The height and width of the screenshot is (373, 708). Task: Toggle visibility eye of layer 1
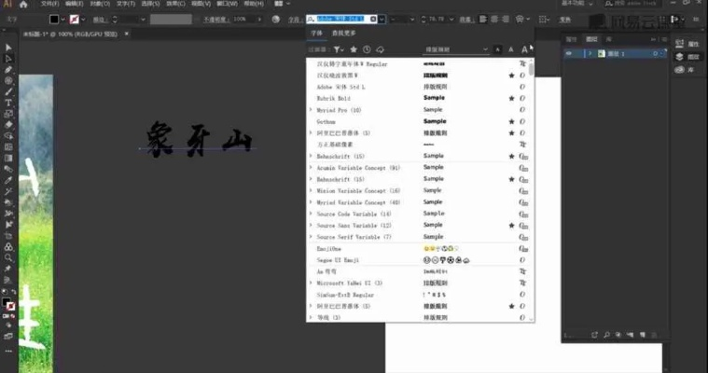tap(569, 54)
